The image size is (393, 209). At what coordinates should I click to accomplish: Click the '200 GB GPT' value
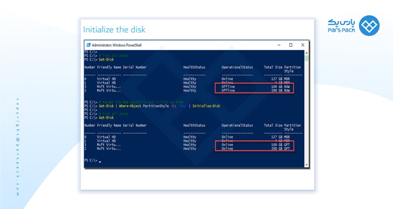coord(280,148)
